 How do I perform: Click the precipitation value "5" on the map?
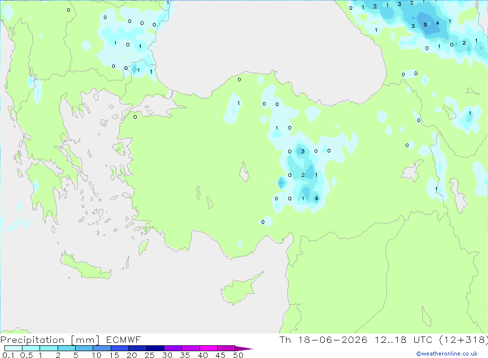[425, 24]
